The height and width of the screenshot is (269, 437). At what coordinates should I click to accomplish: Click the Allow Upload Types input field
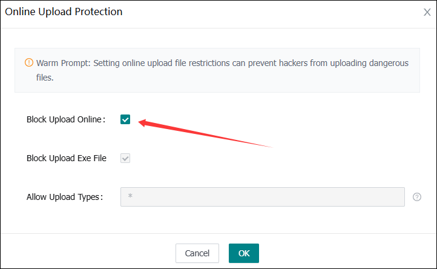pos(262,197)
